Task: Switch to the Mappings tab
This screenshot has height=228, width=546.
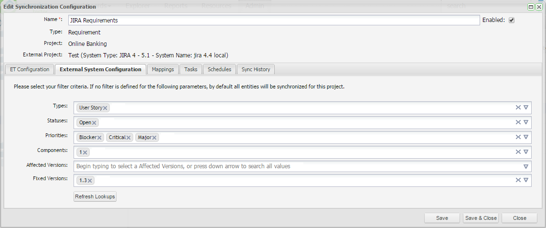Action: [163, 69]
